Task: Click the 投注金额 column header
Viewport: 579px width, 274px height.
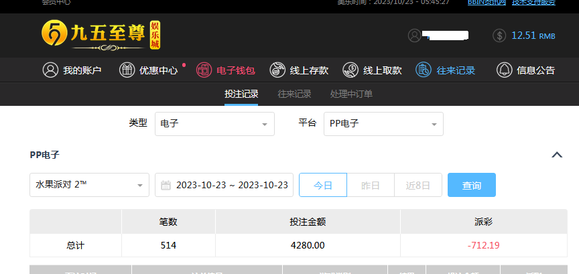Action: (x=308, y=222)
